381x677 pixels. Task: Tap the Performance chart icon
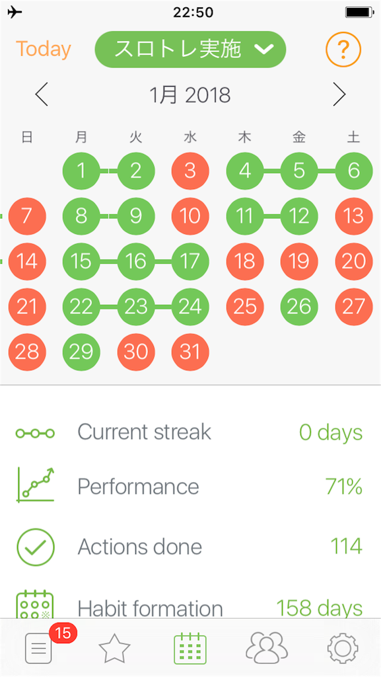pyautogui.click(x=36, y=485)
